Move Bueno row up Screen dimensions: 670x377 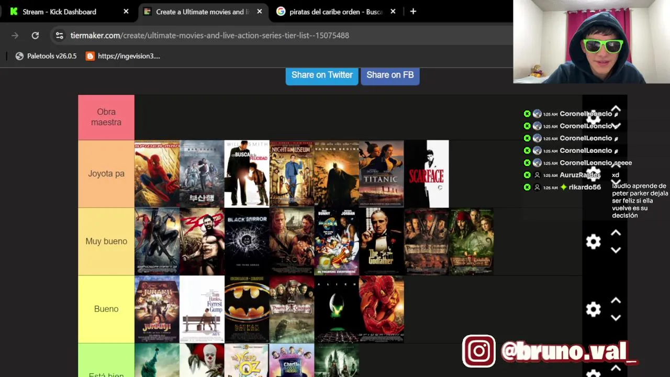tap(616, 301)
